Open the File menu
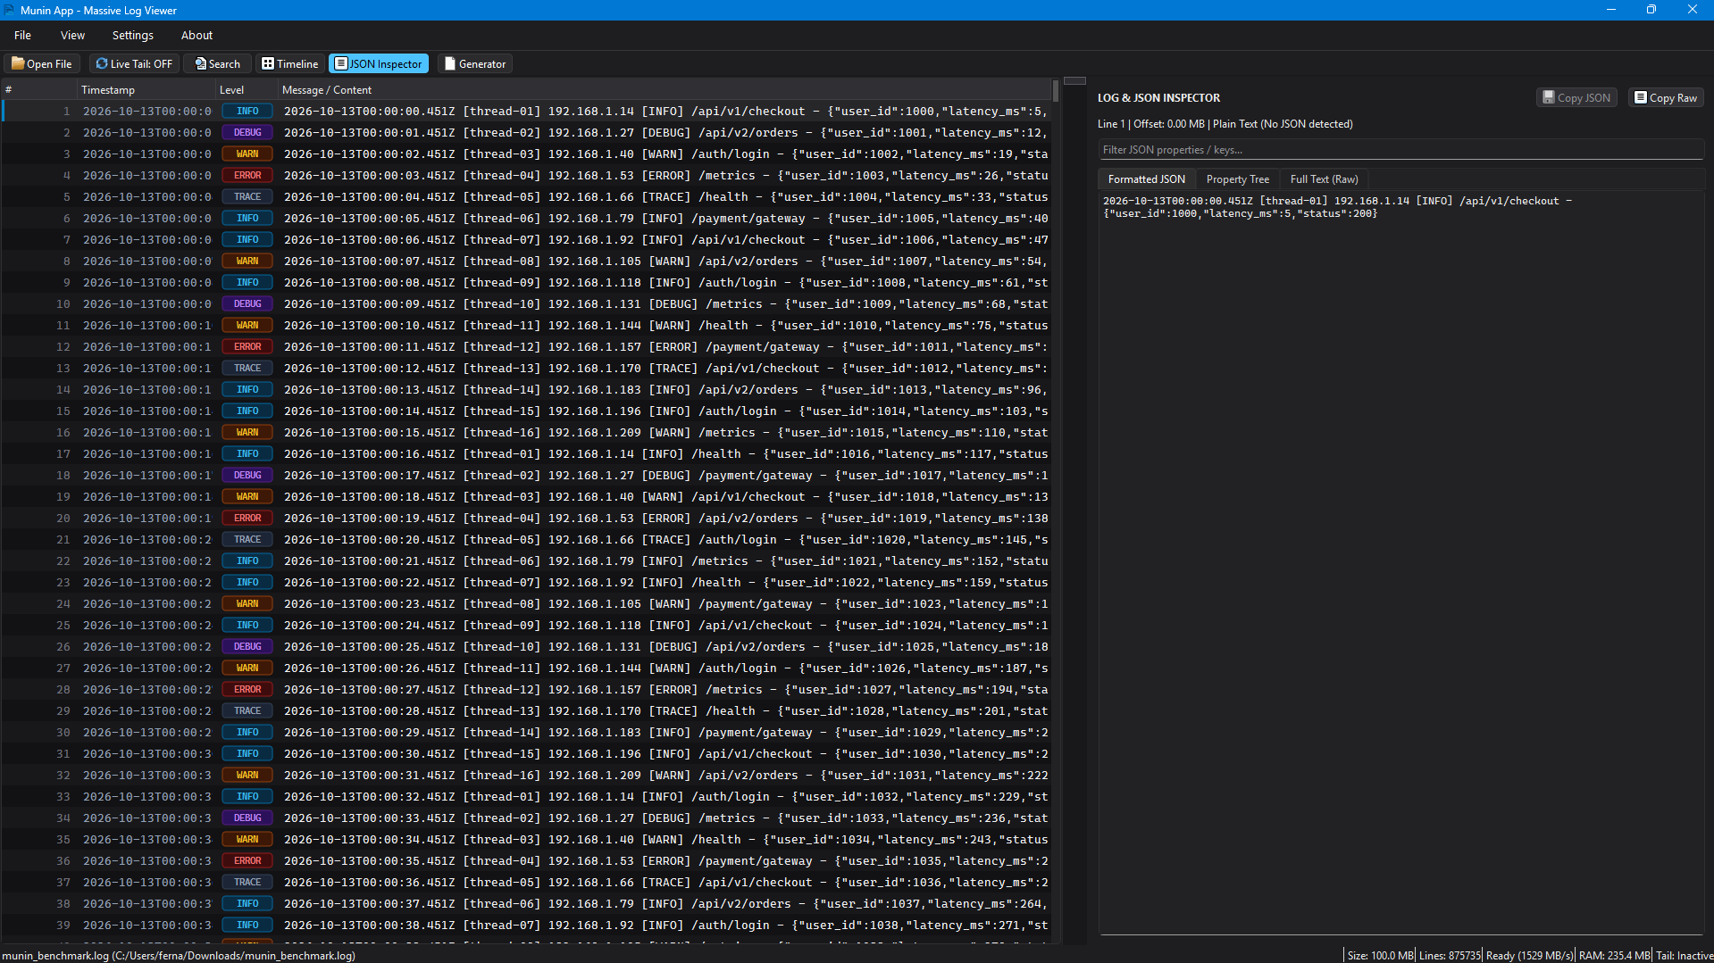Image resolution: width=1714 pixels, height=963 pixels. [x=22, y=35]
